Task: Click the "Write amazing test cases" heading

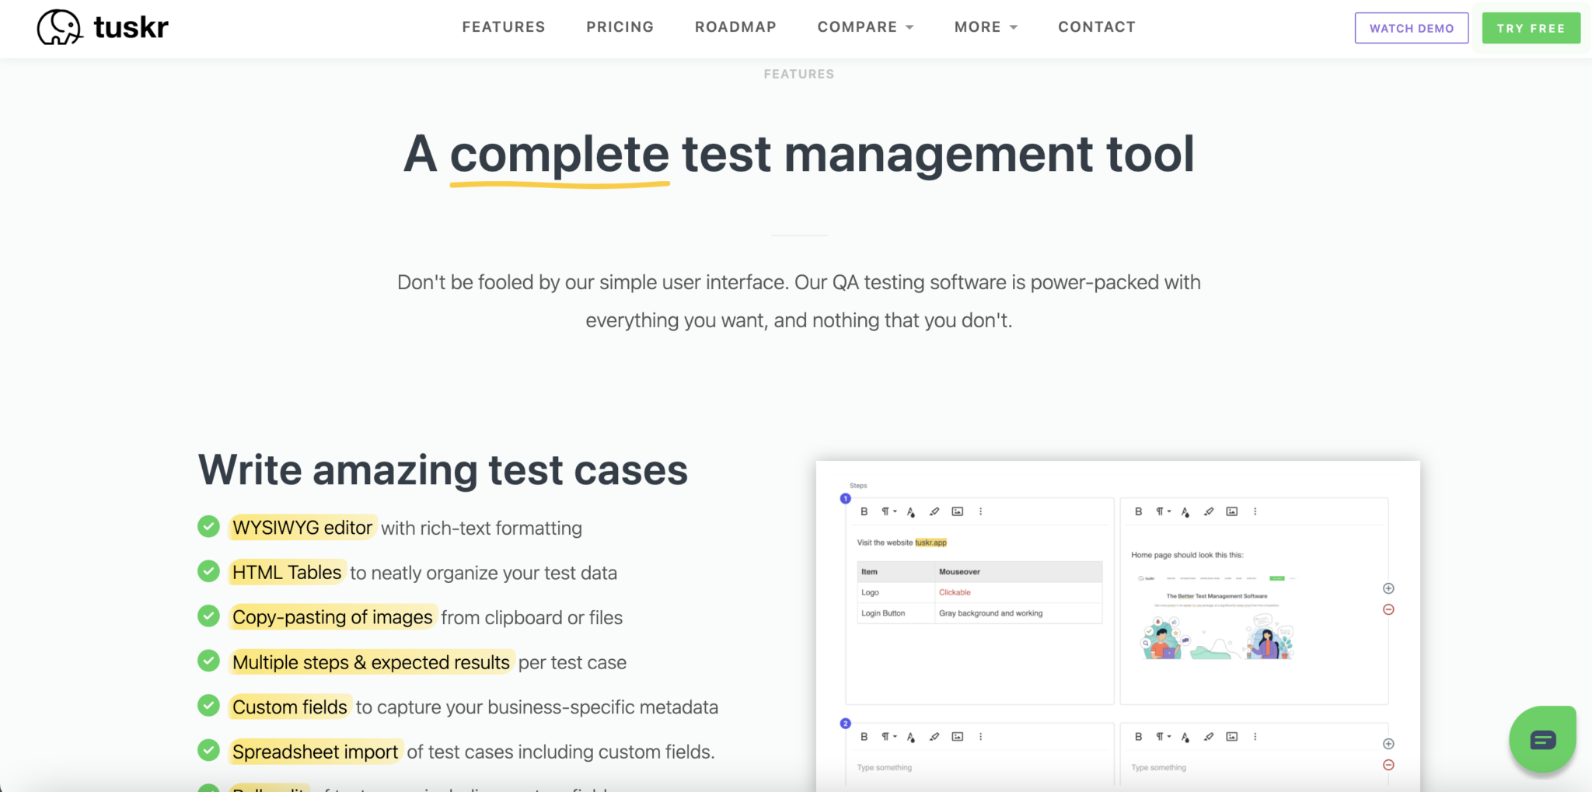Action: click(x=443, y=470)
